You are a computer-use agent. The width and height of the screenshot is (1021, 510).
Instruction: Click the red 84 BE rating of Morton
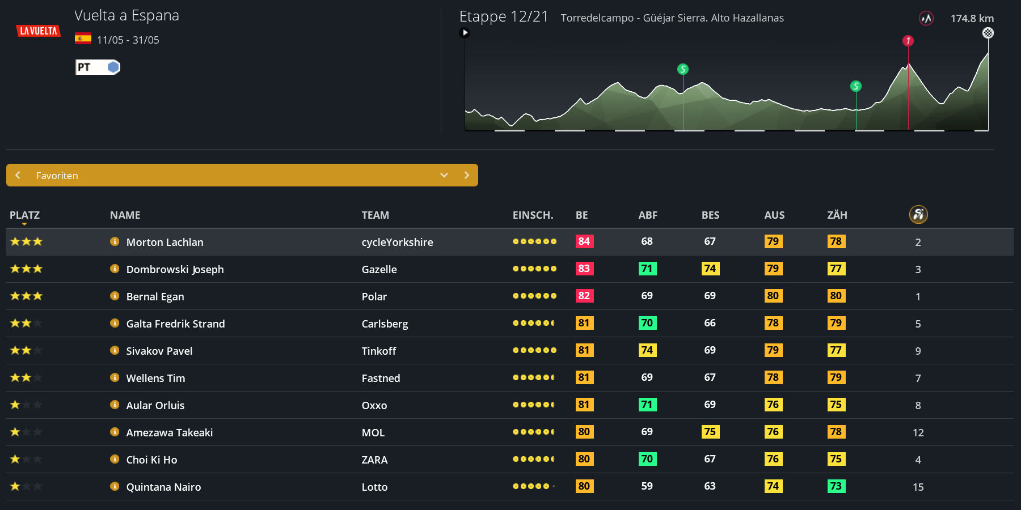584,241
